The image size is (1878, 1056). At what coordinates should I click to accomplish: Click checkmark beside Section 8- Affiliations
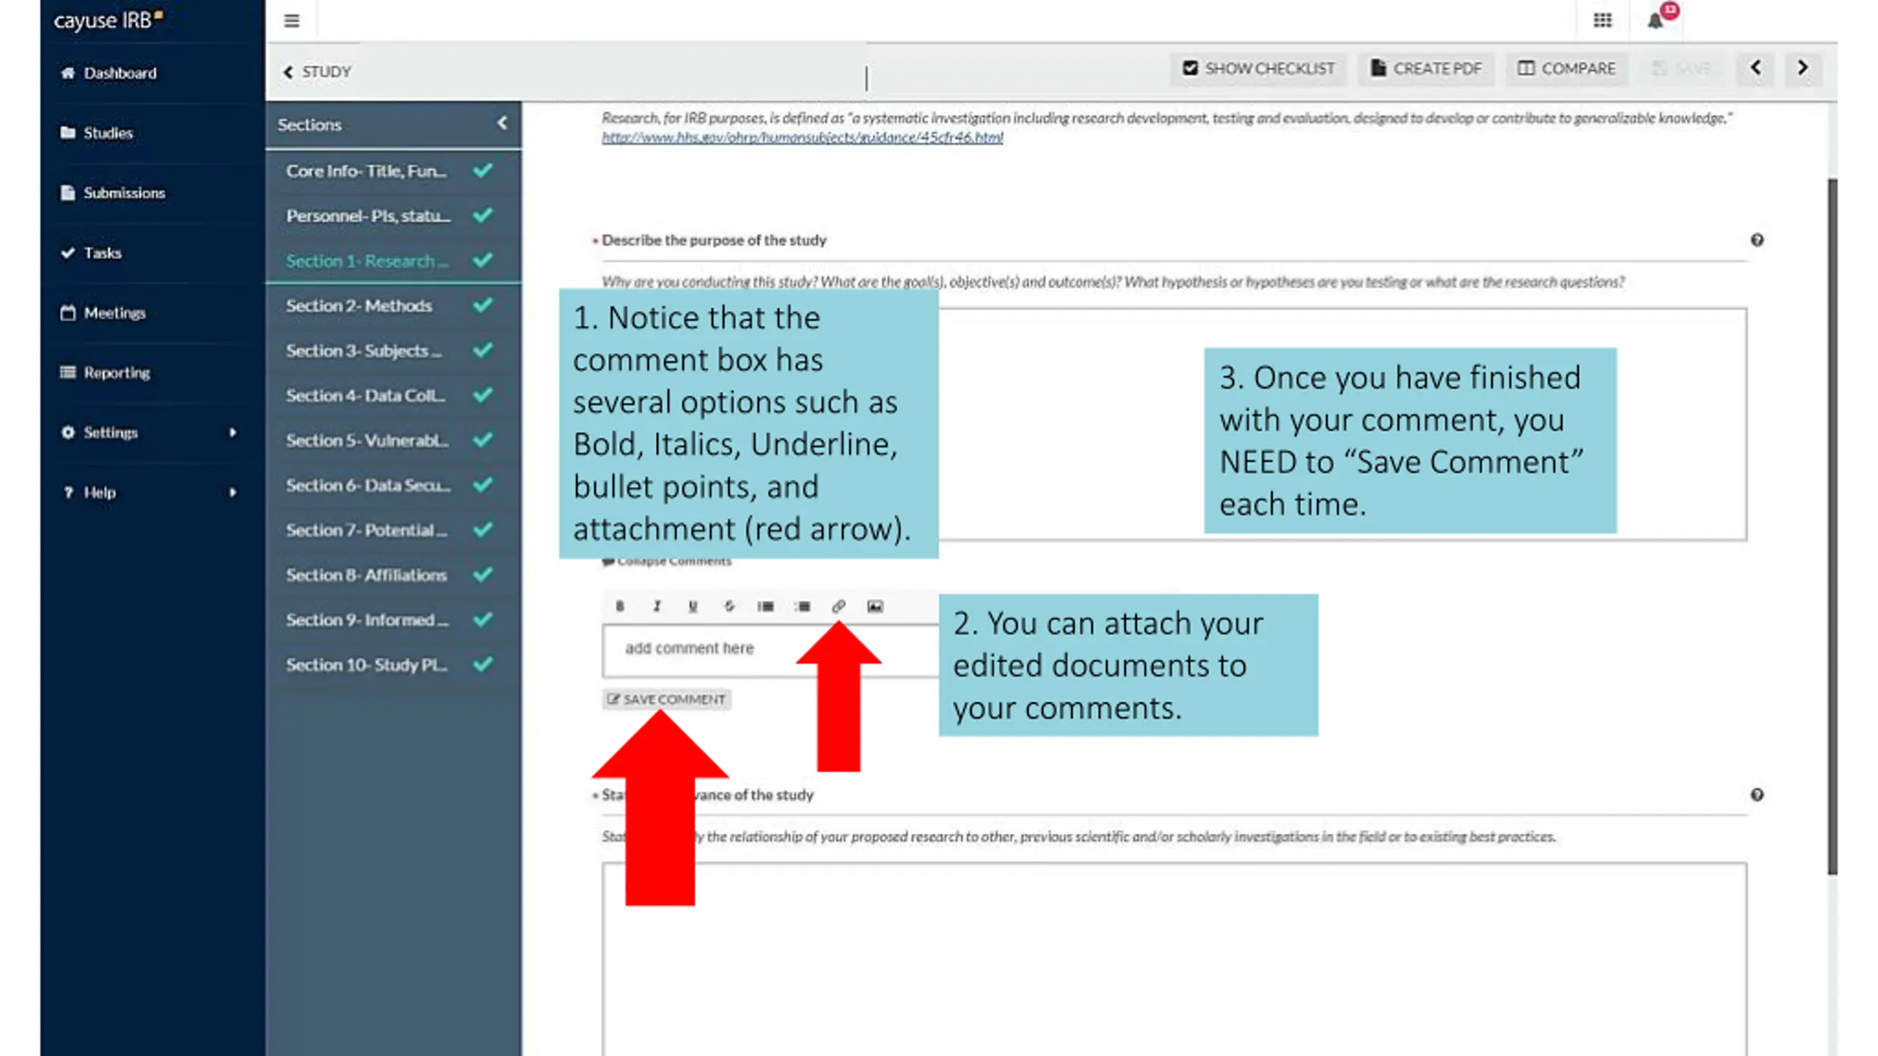(483, 573)
